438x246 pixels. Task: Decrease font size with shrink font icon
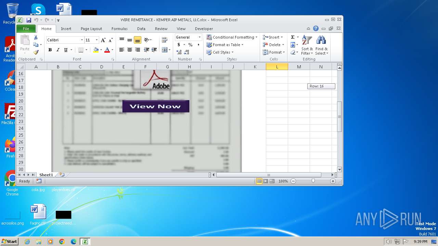pos(111,40)
